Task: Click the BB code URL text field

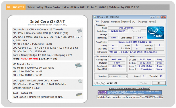Action: click(x=130, y=97)
